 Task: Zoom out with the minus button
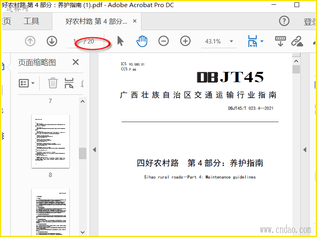[164, 41]
